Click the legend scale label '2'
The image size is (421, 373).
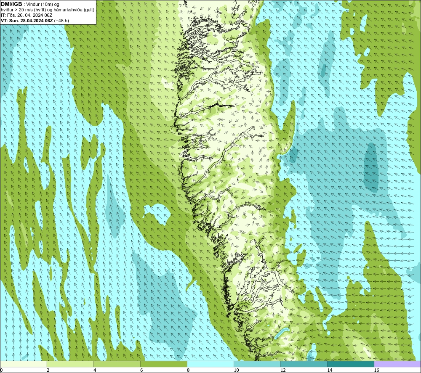pyautogui.click(x=48, y=370)
